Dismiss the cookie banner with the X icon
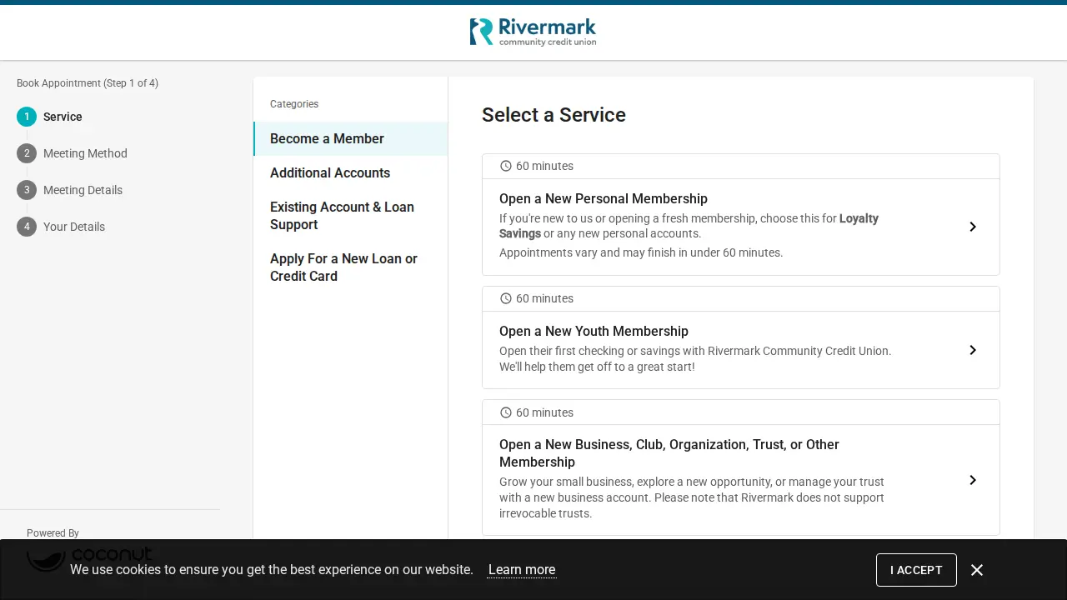 tap(977, 570)
